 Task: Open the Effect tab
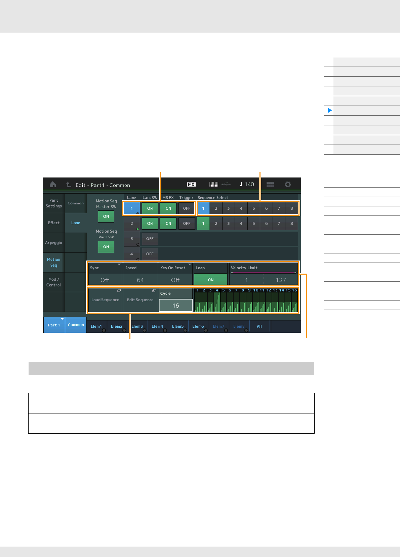[x=54, y=223]
